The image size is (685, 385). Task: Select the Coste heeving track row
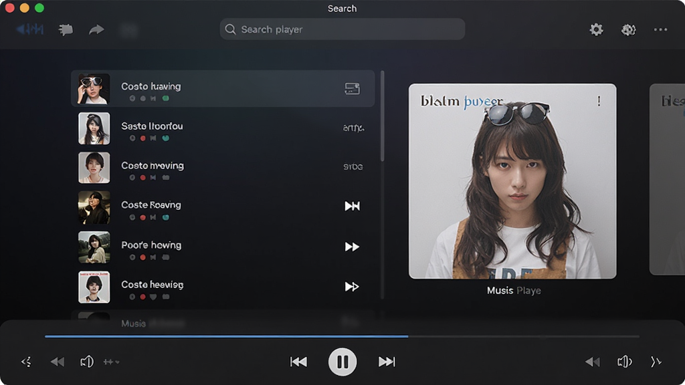click(x=223, y=287)
